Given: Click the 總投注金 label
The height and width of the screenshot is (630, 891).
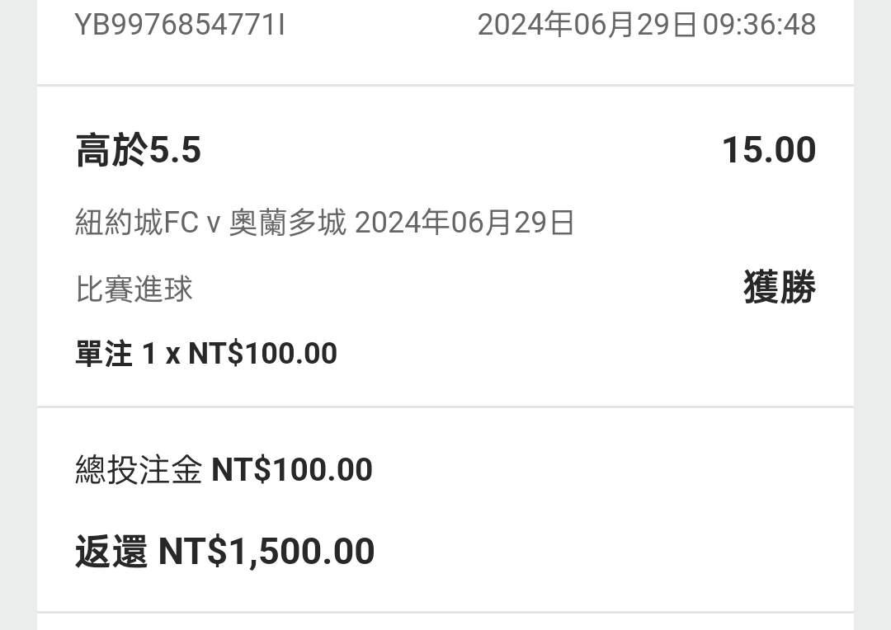Looking at the screenshot, I should [x=139, y=470].
